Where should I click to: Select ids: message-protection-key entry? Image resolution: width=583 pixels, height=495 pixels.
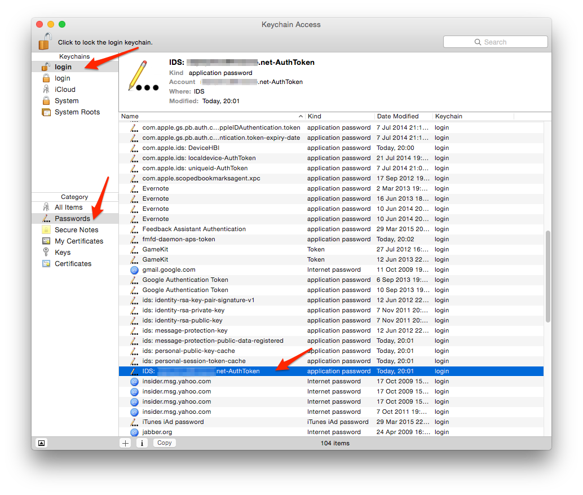[331, 330]
